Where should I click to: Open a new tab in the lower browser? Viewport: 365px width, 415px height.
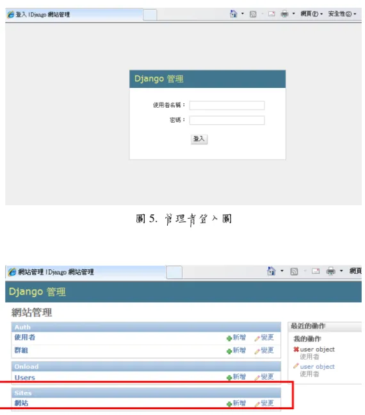tap(174, 272)
